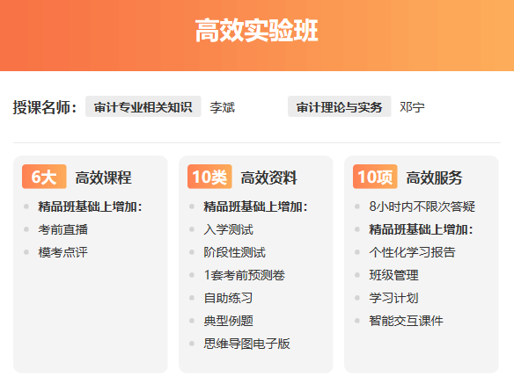Open the 阶段性测试 material item
The image size is (514, 384).
[235, 252]
